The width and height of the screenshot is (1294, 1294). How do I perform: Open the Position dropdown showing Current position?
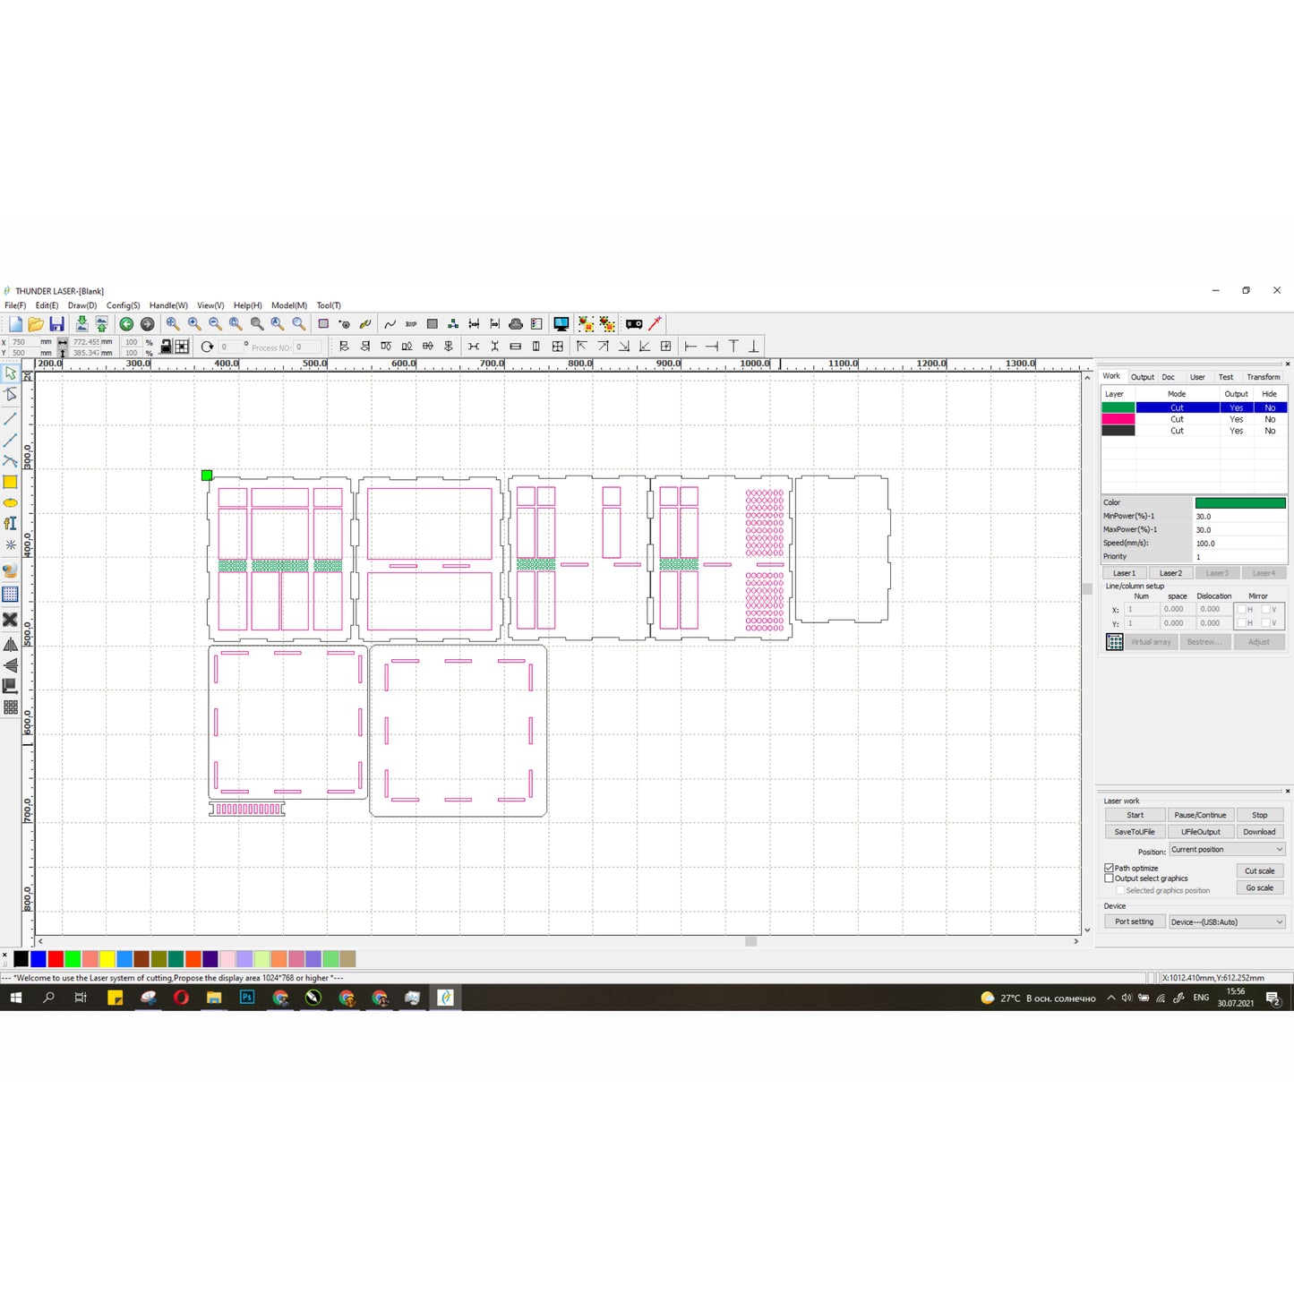[1227, 849]
